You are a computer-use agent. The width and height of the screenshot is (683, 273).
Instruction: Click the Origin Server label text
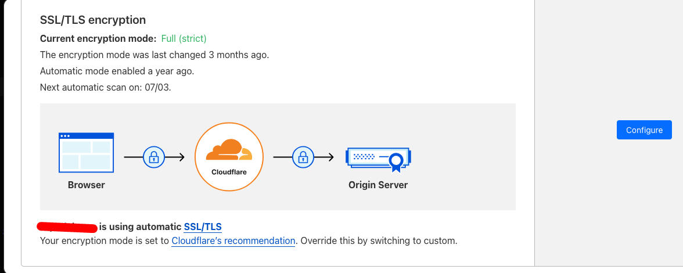[378, 185]
